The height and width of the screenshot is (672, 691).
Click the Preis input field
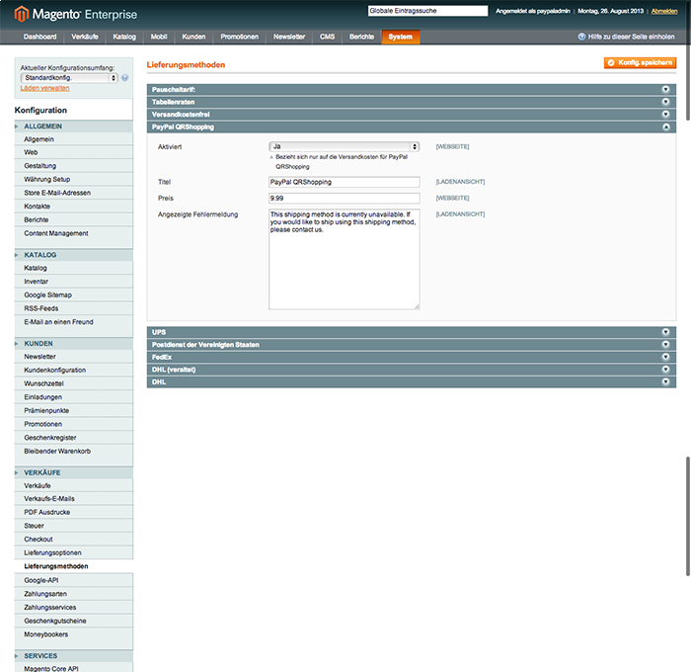click(x=345, y=198)
